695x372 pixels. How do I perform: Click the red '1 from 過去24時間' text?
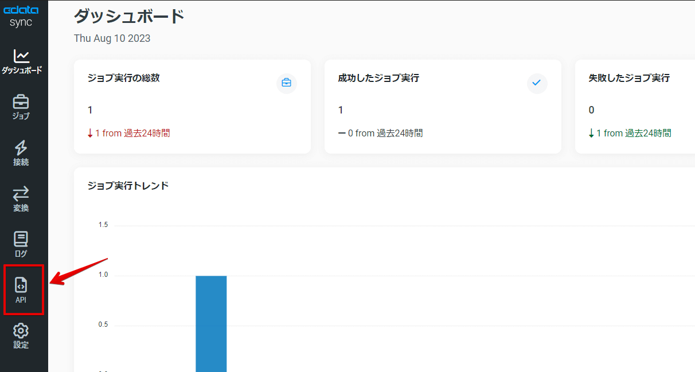click(x=128, y=133)
